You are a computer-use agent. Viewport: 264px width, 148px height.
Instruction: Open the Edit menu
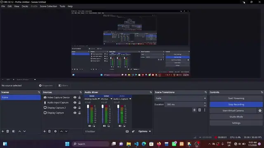(x=9, y=7)
